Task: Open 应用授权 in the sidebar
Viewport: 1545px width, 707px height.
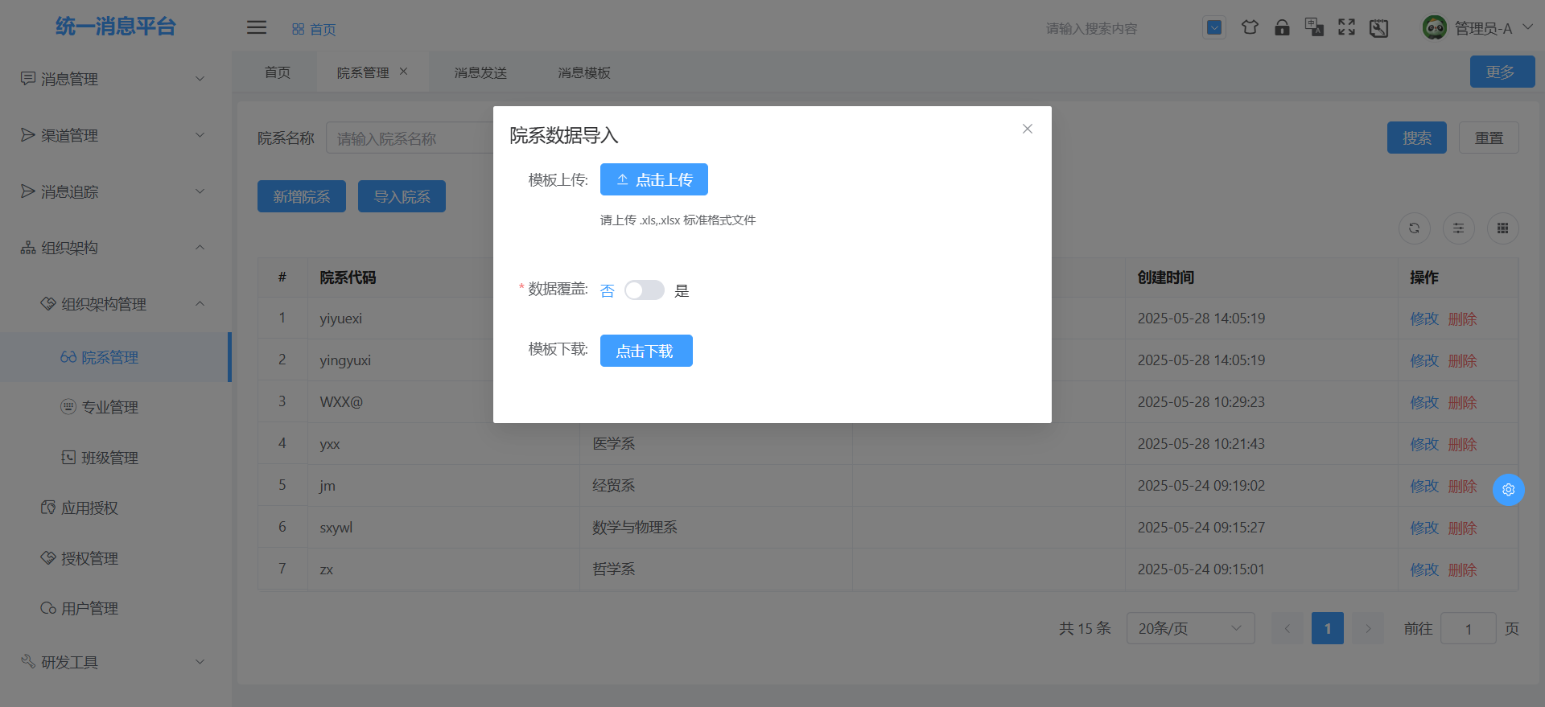Action: point(116,508)
